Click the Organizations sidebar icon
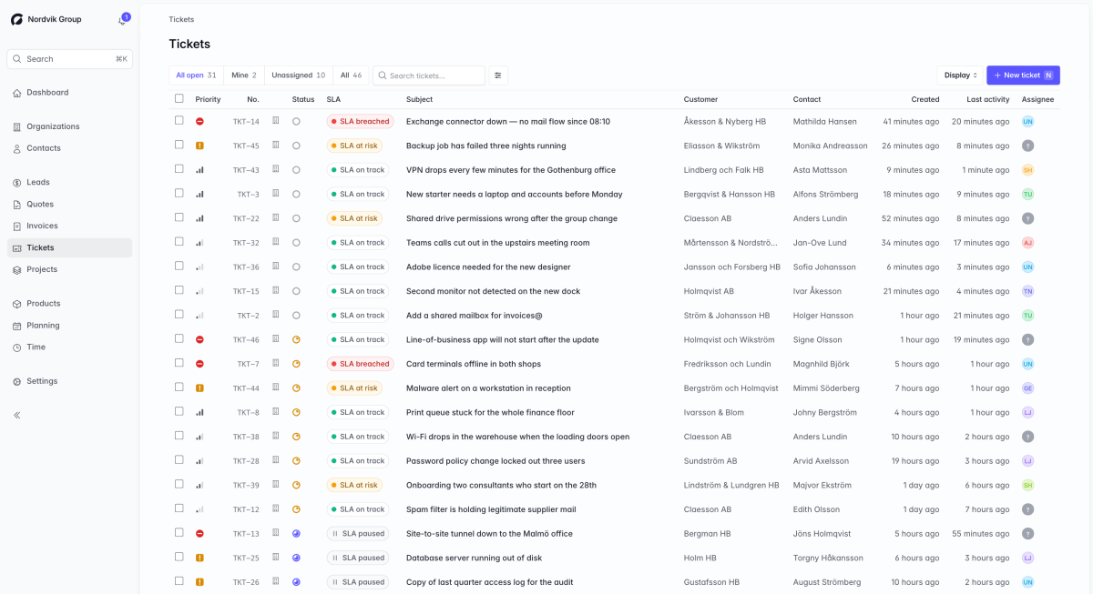Image resolution: width=1093 pixels, height=594 pixels. (17, 126)
